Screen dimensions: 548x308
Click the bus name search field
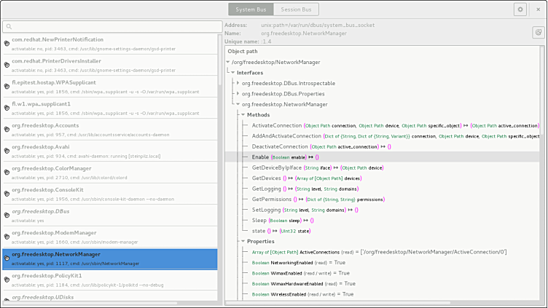pyautogui.click(x=113, y=26)
